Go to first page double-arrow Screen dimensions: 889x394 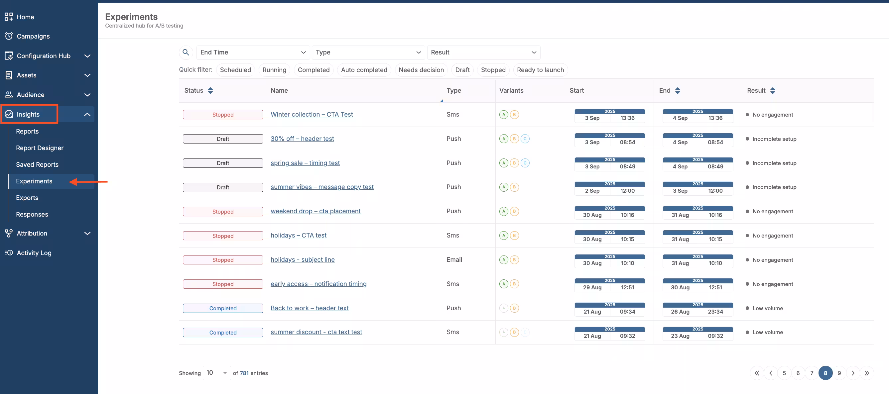(756, 373)
